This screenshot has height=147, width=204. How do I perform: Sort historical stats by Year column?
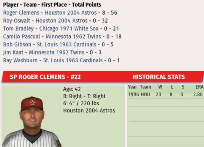132,87
